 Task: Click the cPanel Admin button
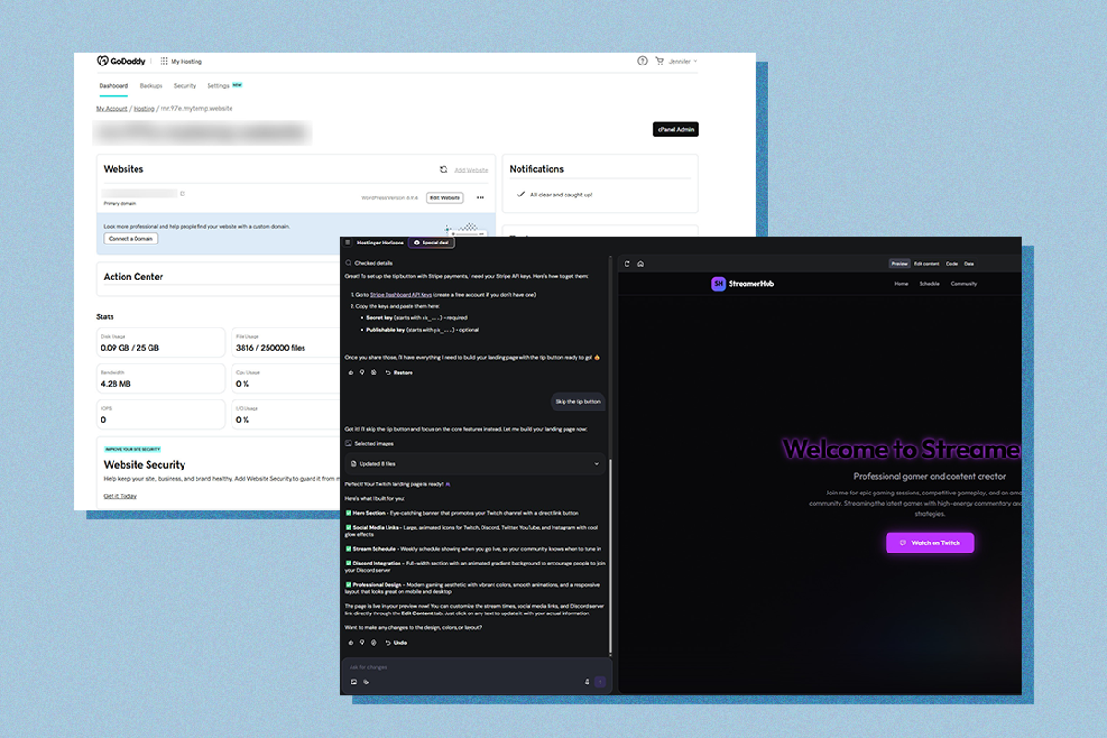point(675,129)
